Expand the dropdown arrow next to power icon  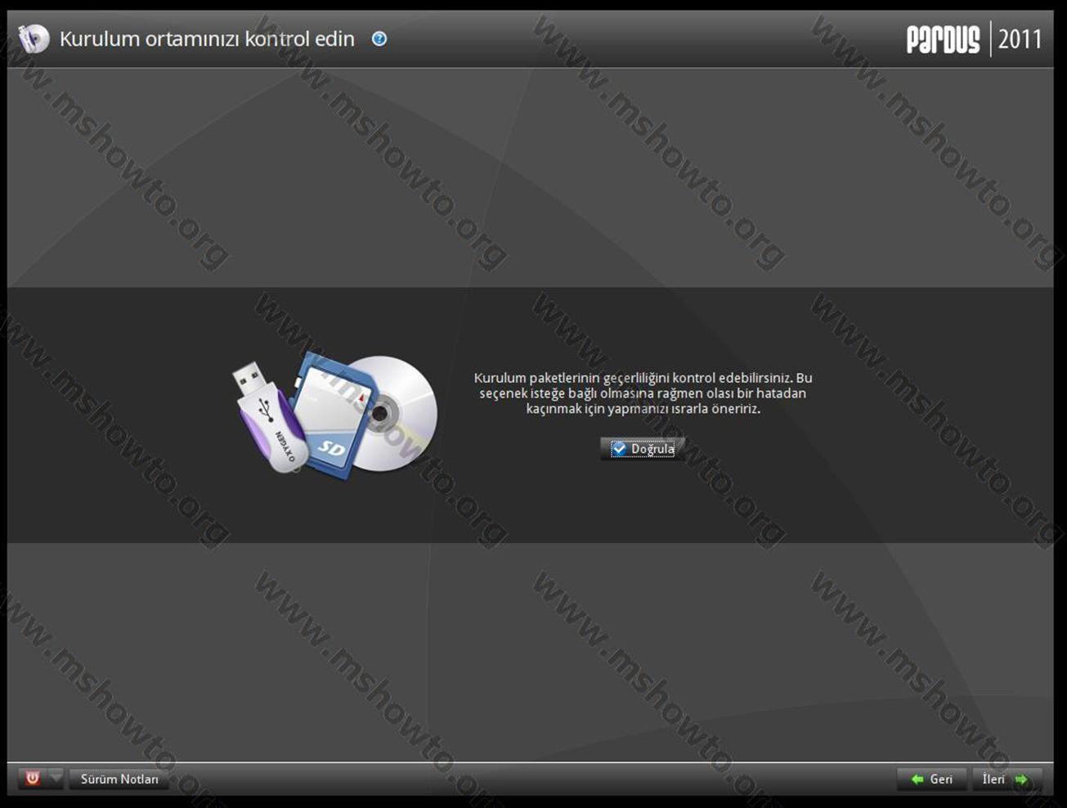[55, 778]
